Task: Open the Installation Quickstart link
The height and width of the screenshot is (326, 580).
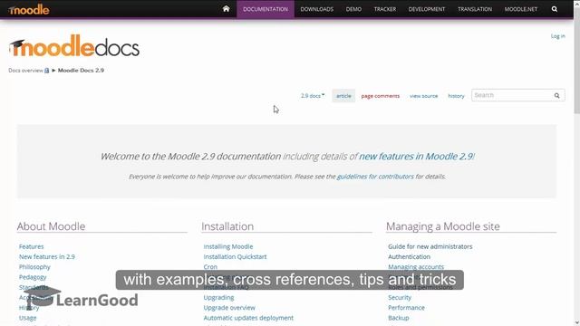Action: [x=235, y=256]
